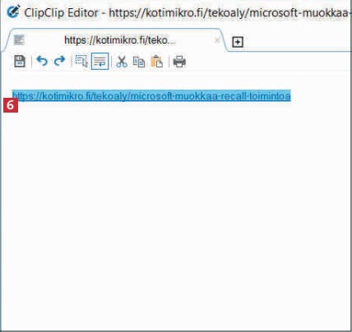Redo the last undone edit
This screenshot has width=352, height=332.
click(x=59, y=61)
